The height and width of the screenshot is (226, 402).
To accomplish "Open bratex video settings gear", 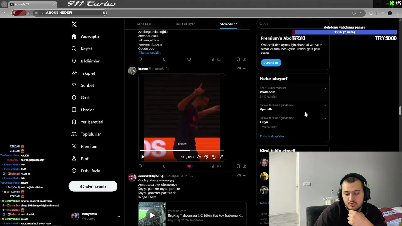I will 206,157.
